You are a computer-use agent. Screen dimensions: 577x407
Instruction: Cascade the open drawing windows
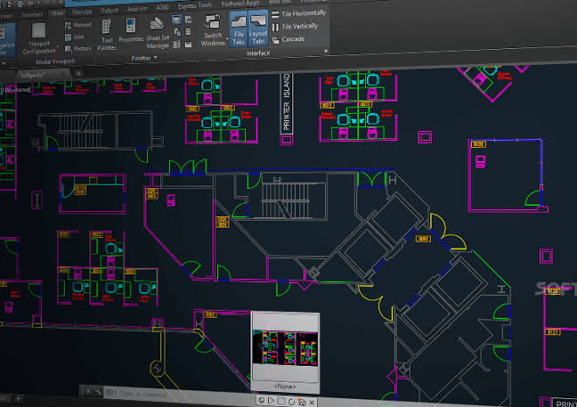[x=289, y=39]
